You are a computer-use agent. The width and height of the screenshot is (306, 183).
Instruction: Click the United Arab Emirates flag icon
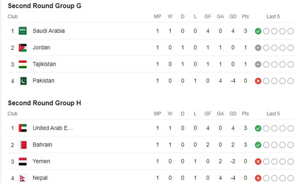coord(23,128)
